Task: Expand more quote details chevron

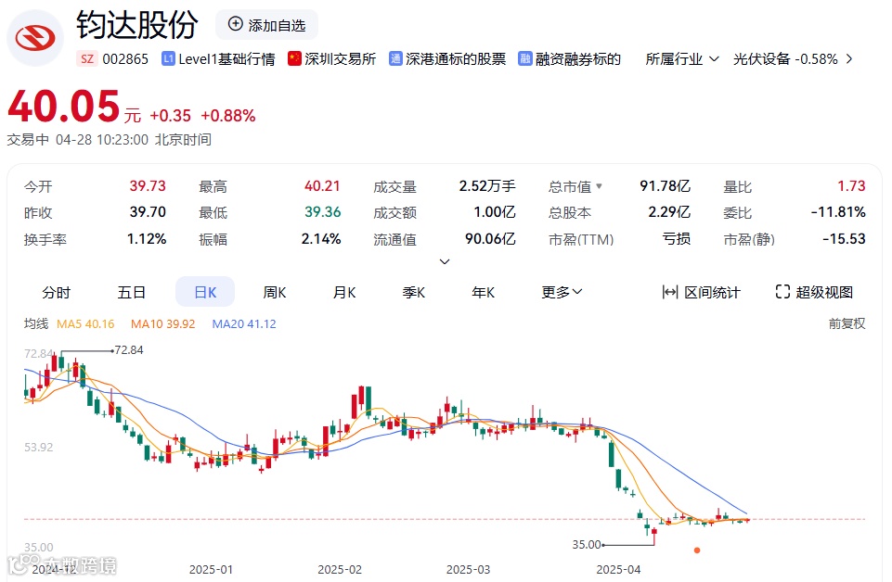Action: 445,261
